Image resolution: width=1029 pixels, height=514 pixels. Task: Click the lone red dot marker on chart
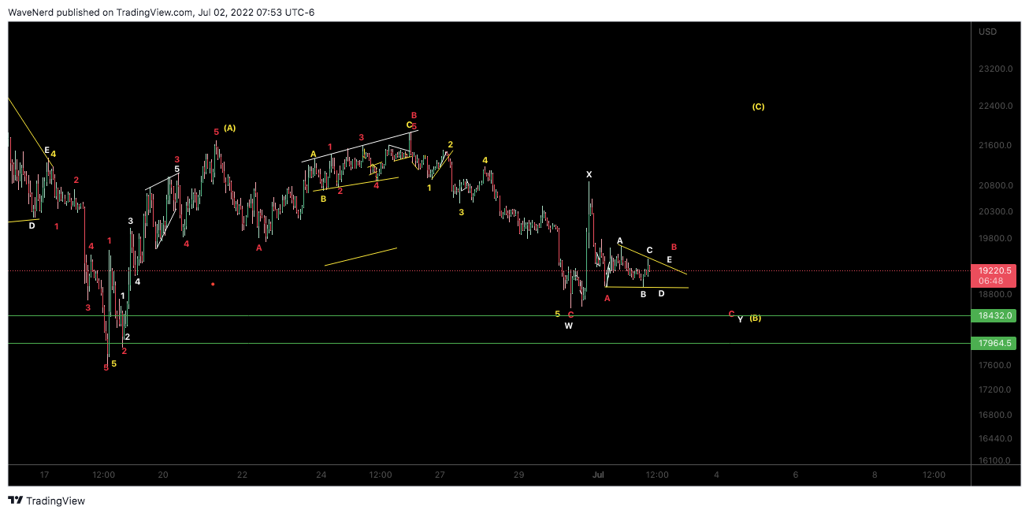point(213,284)
